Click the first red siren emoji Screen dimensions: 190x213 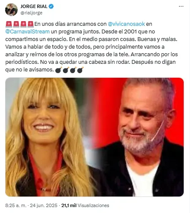[x=9, y=24]
